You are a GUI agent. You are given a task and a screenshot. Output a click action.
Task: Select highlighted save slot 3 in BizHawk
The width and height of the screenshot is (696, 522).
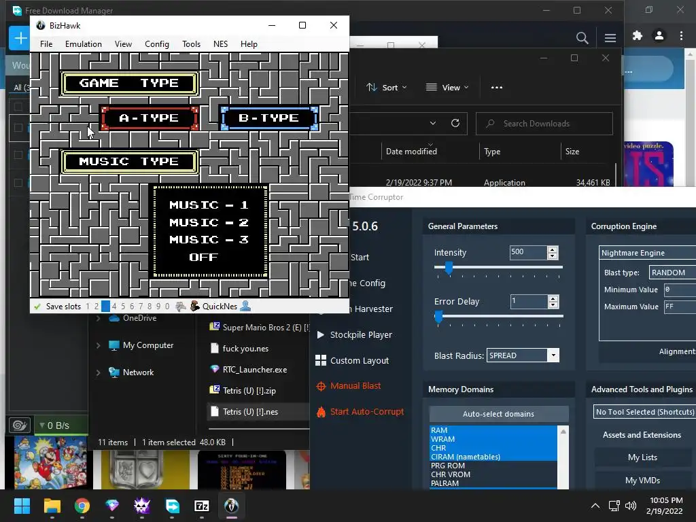(105, 307)
